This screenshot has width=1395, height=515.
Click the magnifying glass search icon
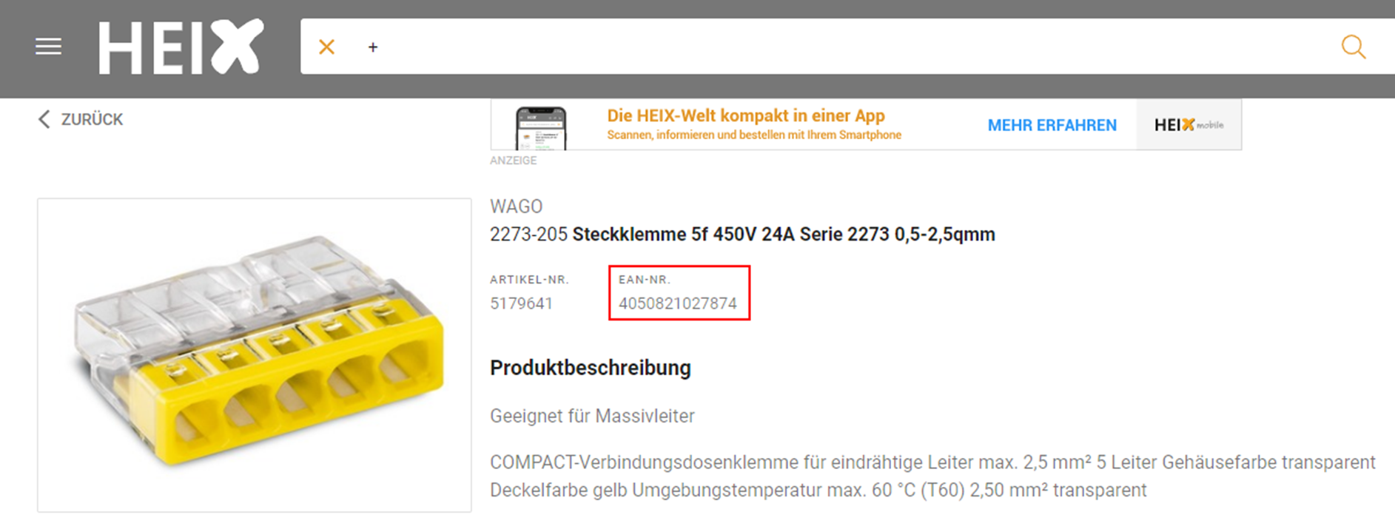[1354, 47]
